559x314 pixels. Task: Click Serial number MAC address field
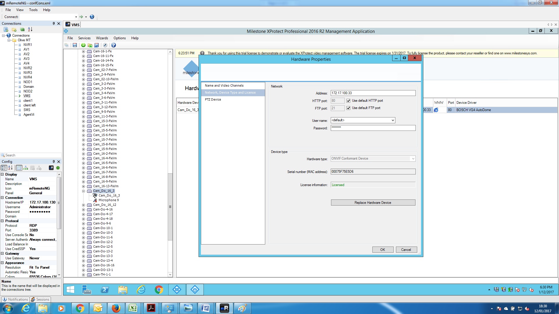coord(373,172)
